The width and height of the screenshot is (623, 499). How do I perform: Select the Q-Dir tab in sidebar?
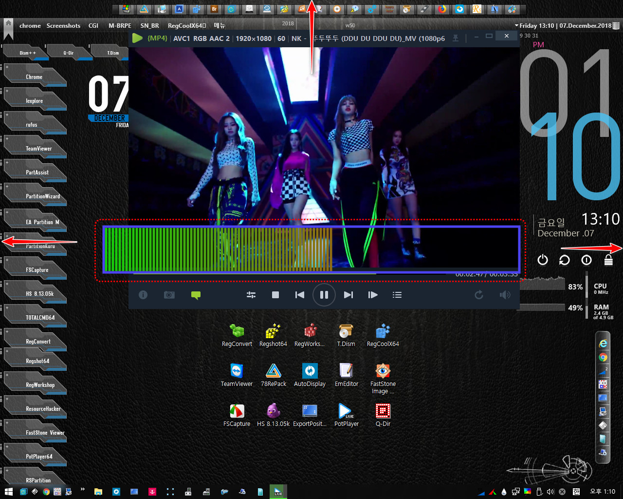(69, 53)
